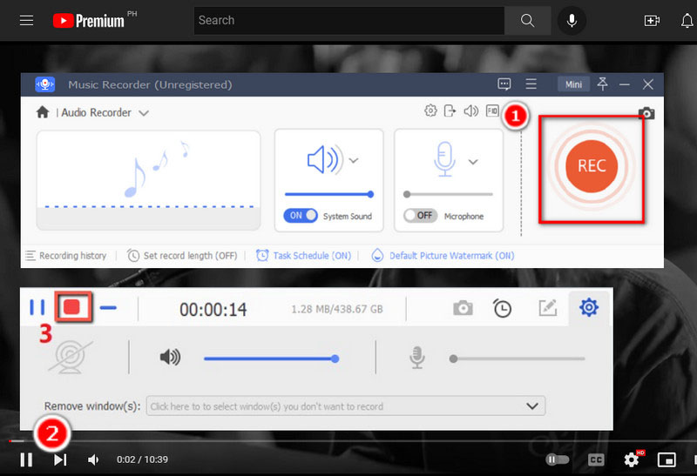The image size is (697, 476).
Task: Open the YouTube hamburger guide menu
Action: (27, 20)
